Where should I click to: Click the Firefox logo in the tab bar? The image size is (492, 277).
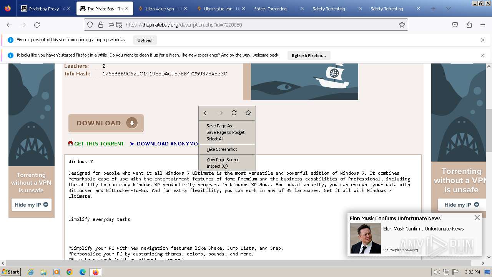click(8, 8)
